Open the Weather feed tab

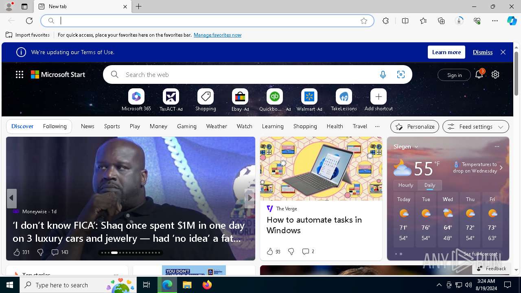tap(217, 127)
